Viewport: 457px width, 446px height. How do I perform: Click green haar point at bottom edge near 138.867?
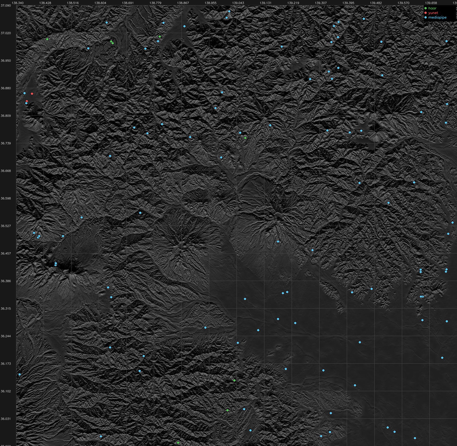[178, 443]
